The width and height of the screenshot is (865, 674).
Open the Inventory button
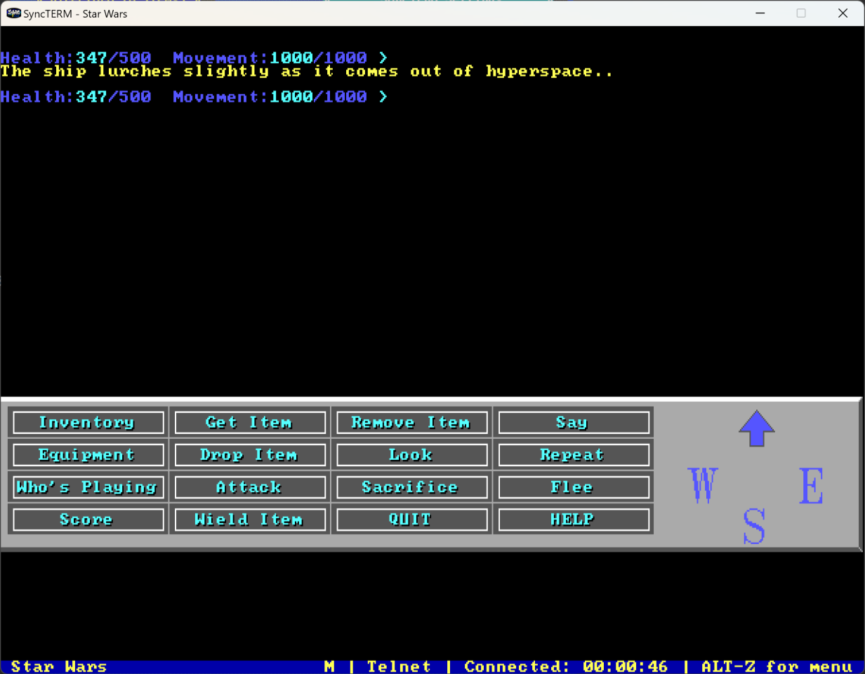(88, 423)
